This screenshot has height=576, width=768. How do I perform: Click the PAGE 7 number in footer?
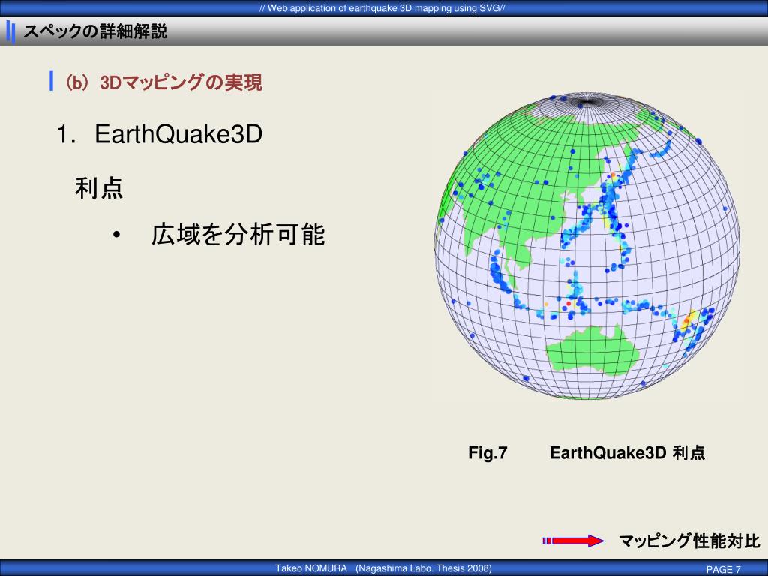coord(723,569)
